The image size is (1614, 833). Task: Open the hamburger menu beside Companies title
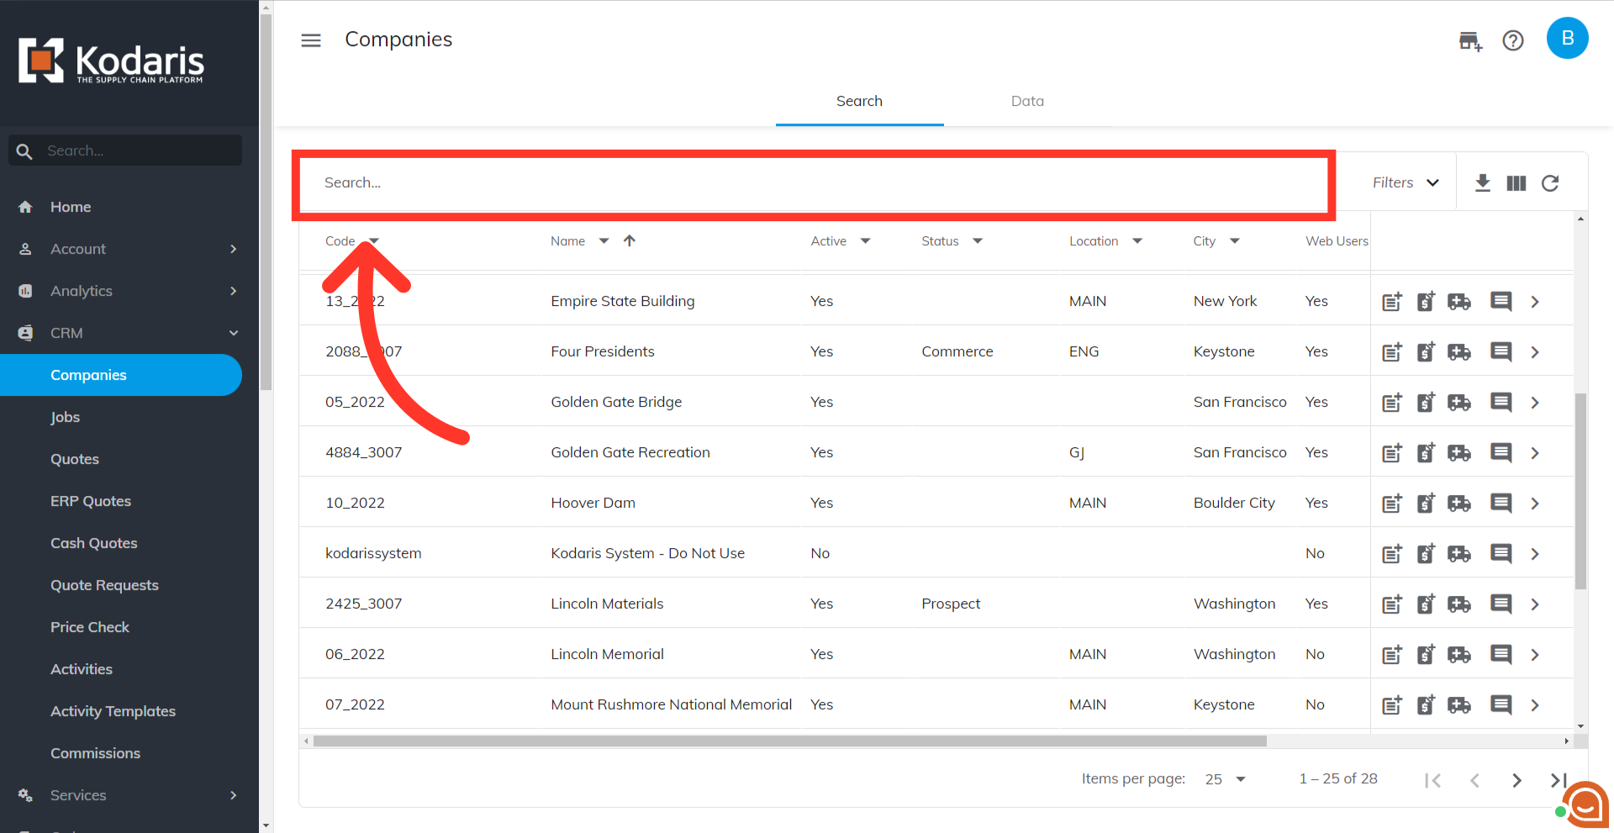[311, 40]
